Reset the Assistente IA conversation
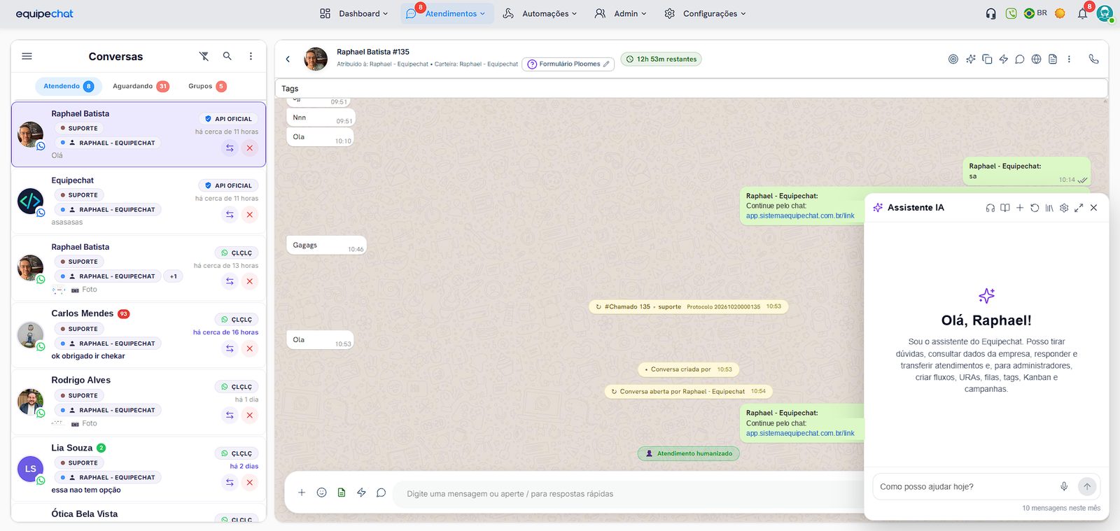 (1035, 208)
